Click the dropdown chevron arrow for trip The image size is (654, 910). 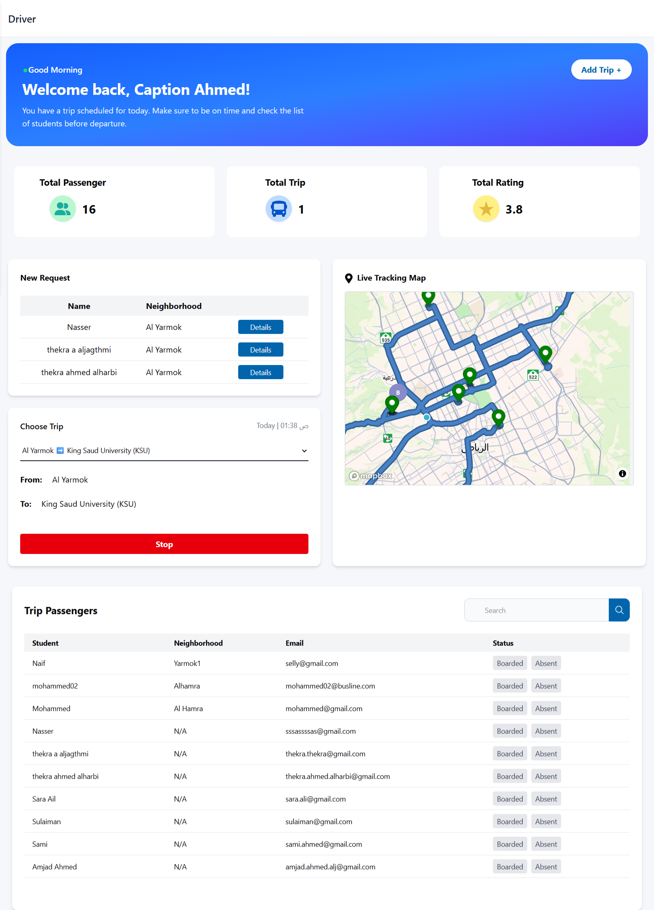[x=304, y=451]
